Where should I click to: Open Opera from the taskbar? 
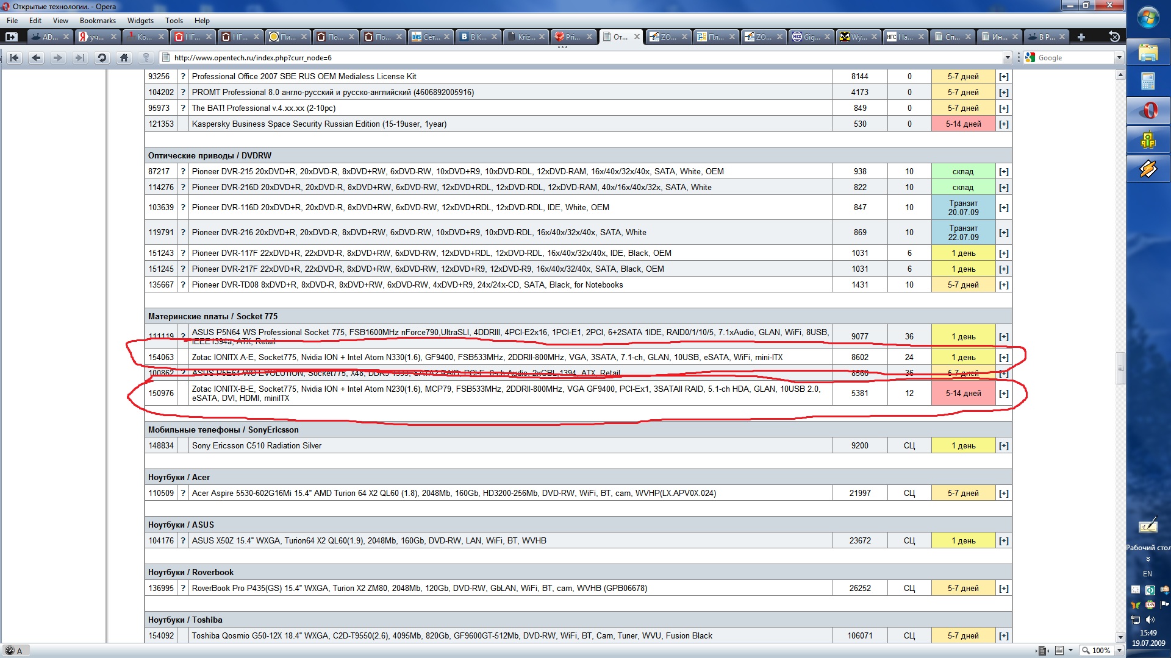coord(1148,111)
